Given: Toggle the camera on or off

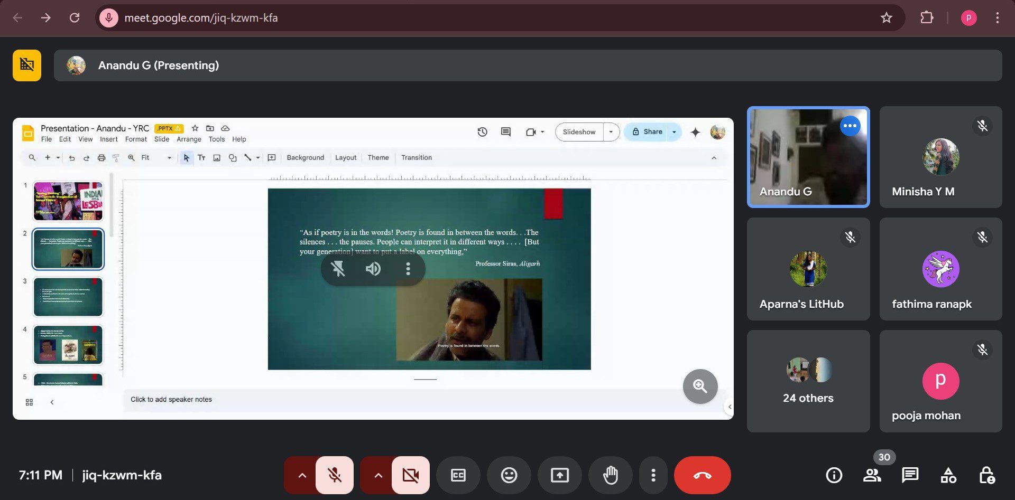Looking at the screenshot, I should [410, 475].
